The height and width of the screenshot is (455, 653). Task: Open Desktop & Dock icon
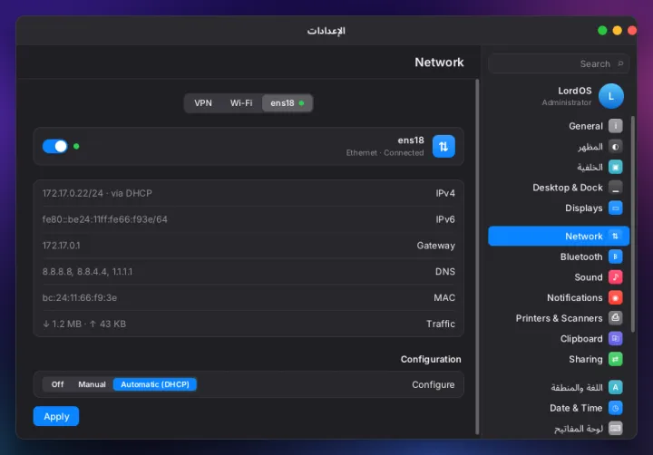click(615, 188)
